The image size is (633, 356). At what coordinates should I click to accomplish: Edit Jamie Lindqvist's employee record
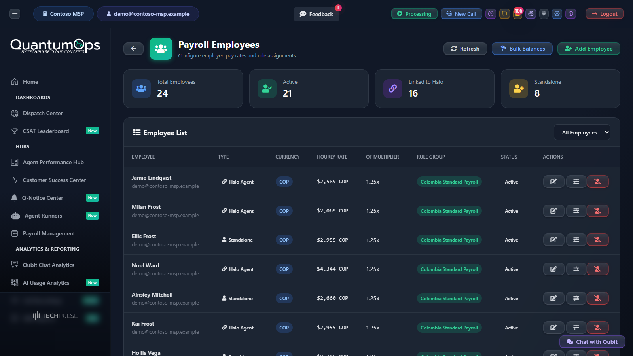[553, 182]
